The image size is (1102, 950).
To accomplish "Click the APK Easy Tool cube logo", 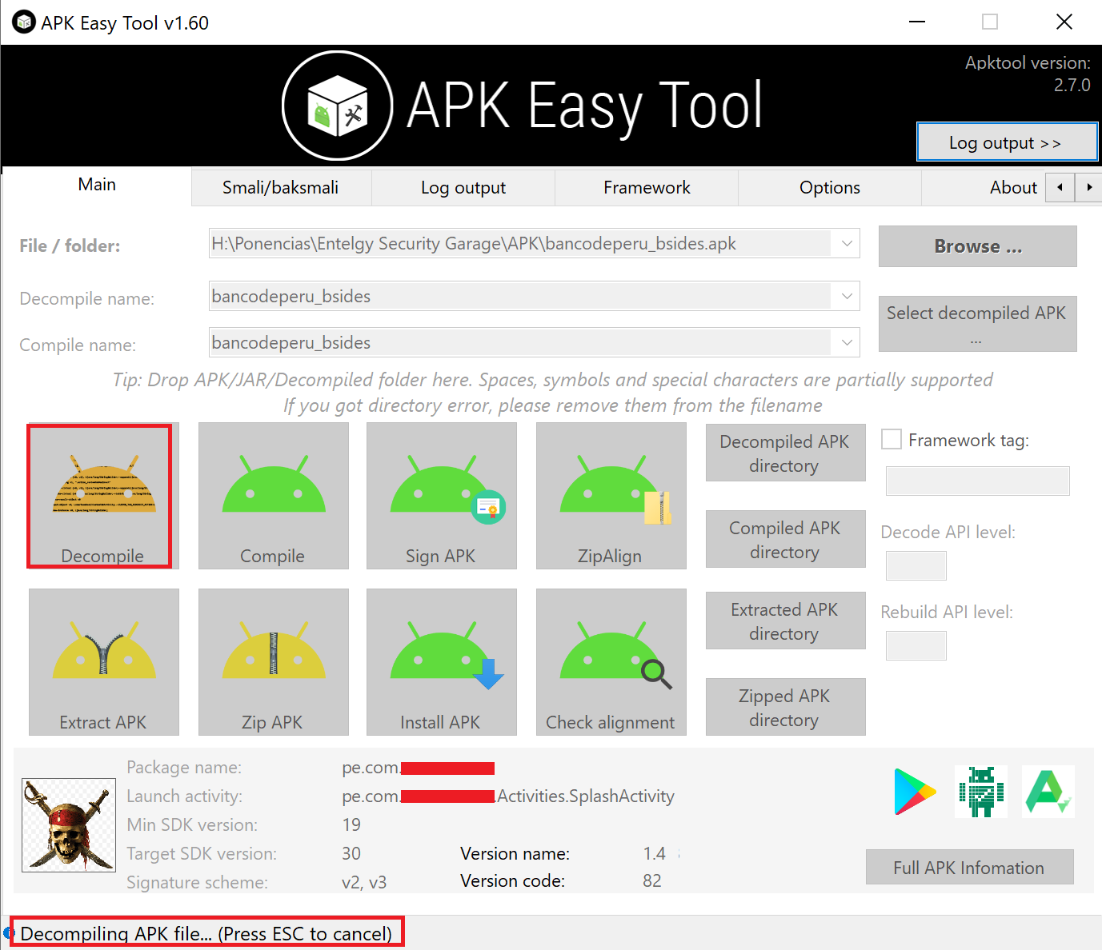I will click(338, 106).
